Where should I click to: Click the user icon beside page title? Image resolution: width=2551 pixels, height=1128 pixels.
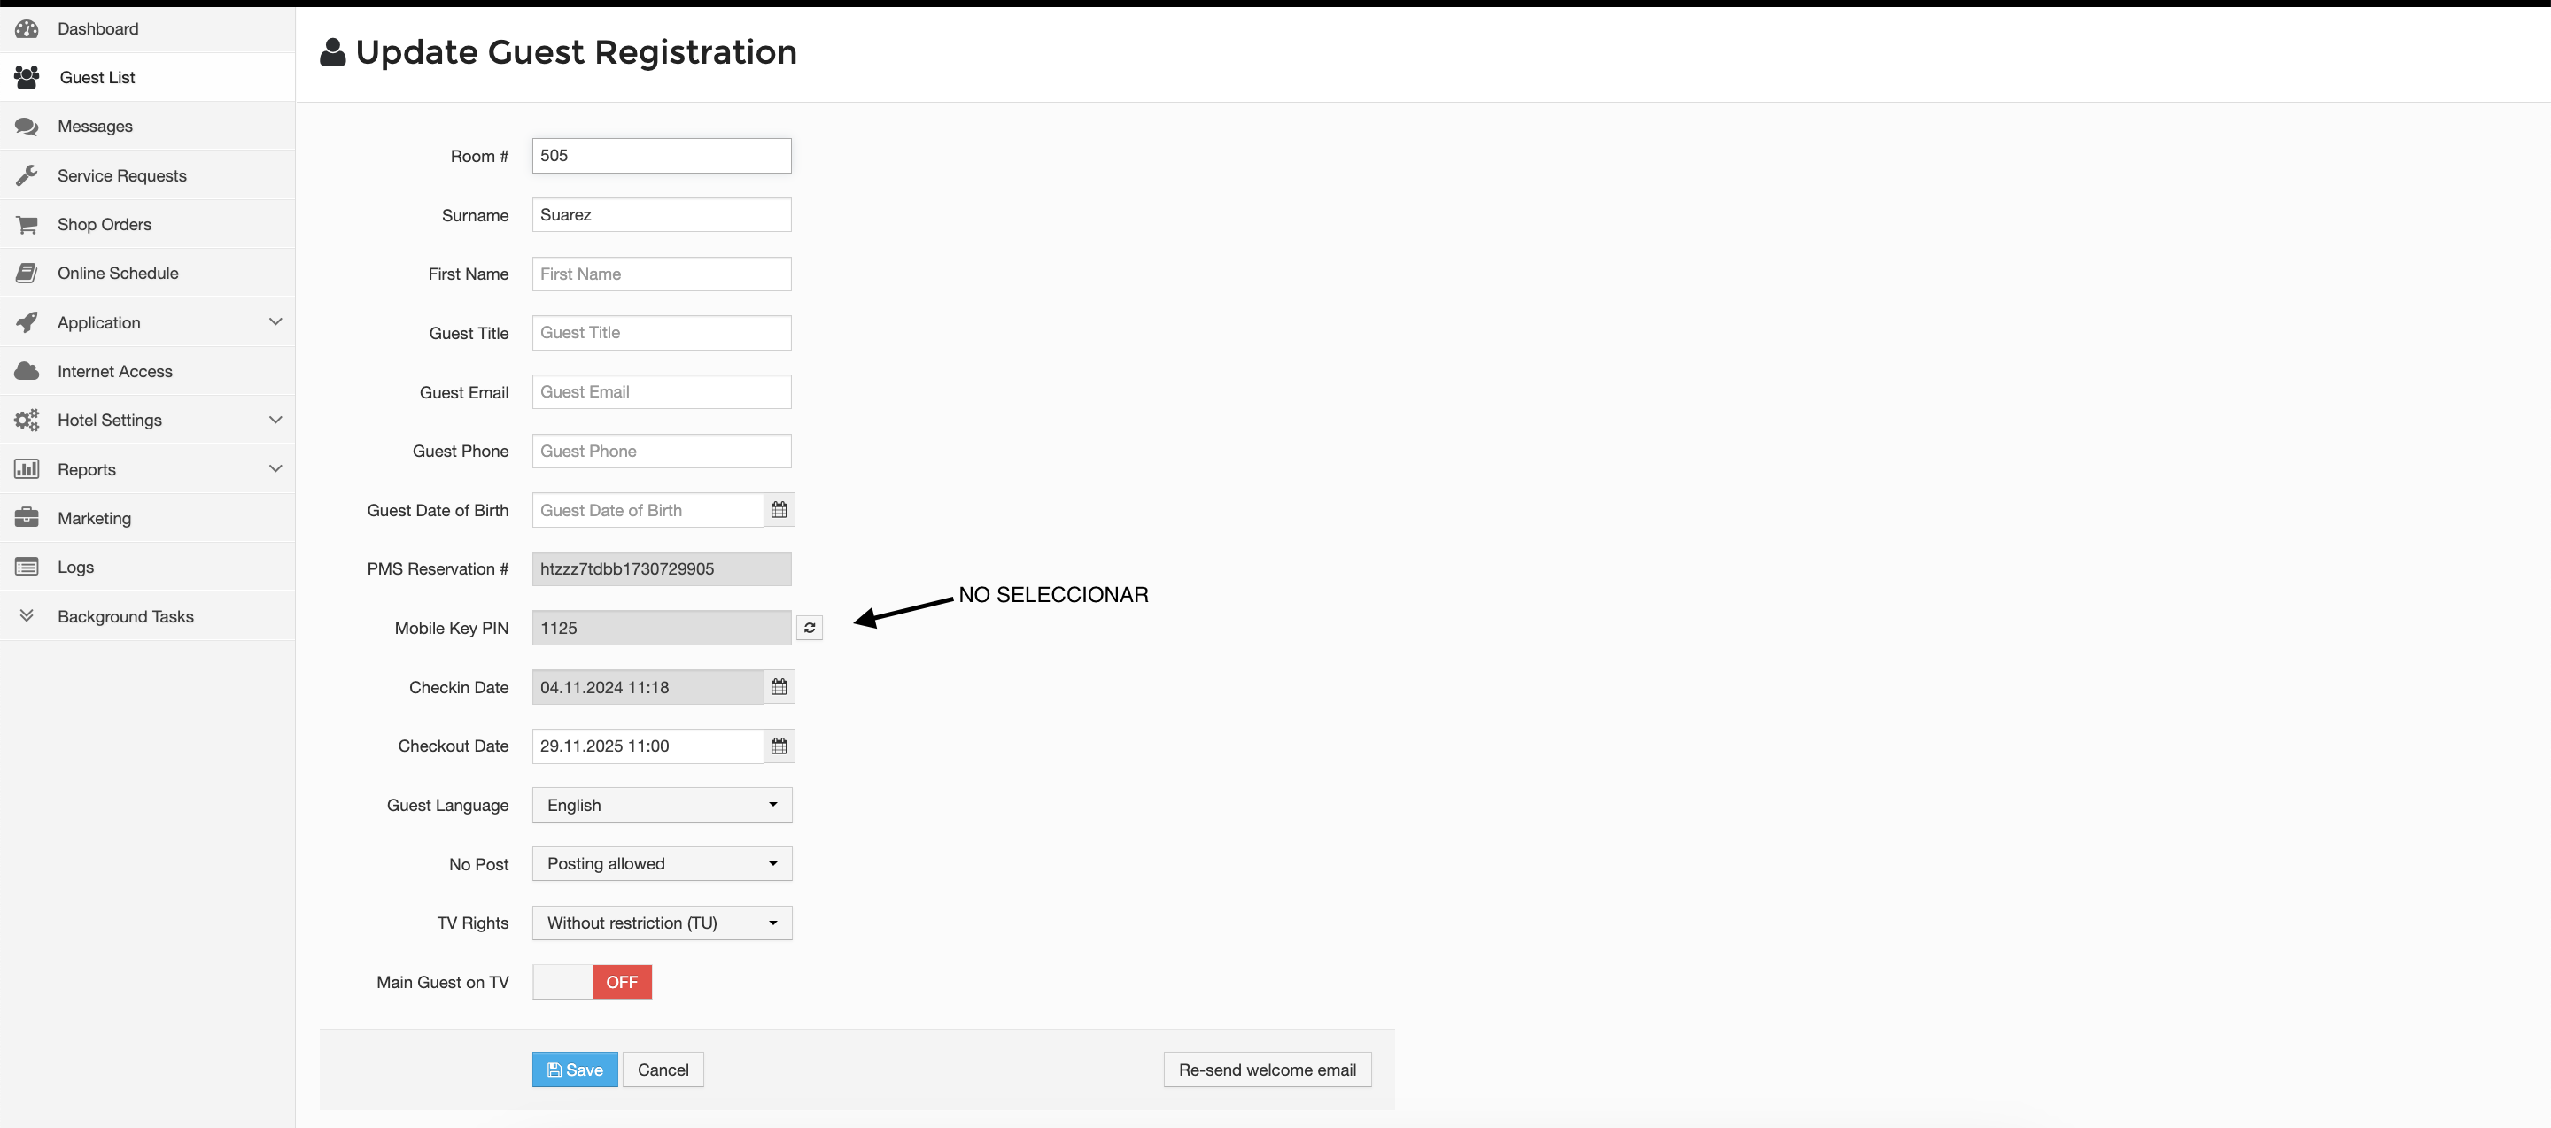point(333,52)
